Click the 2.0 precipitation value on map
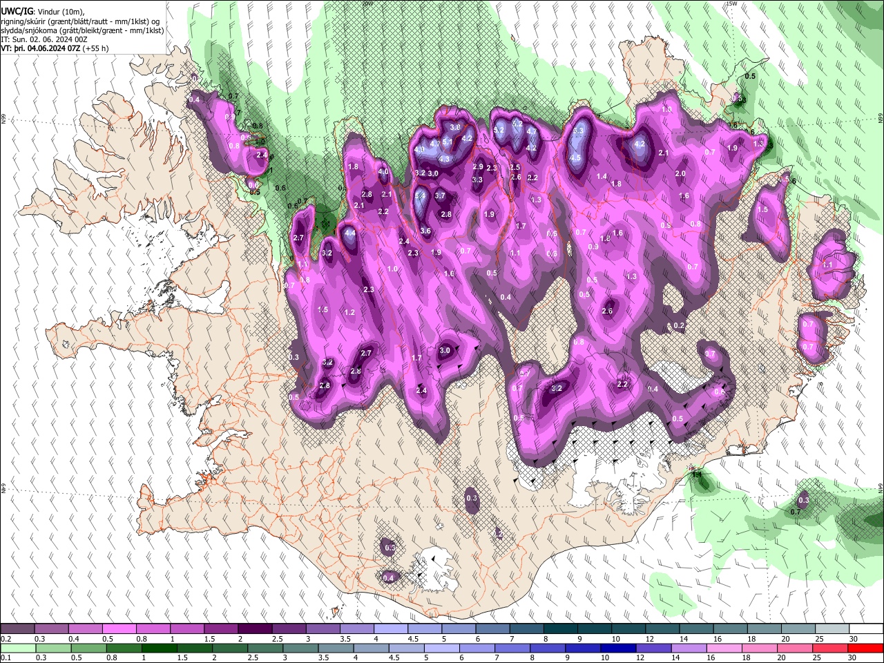This screenshot has height=663, width=884. (x=680, y=173)
